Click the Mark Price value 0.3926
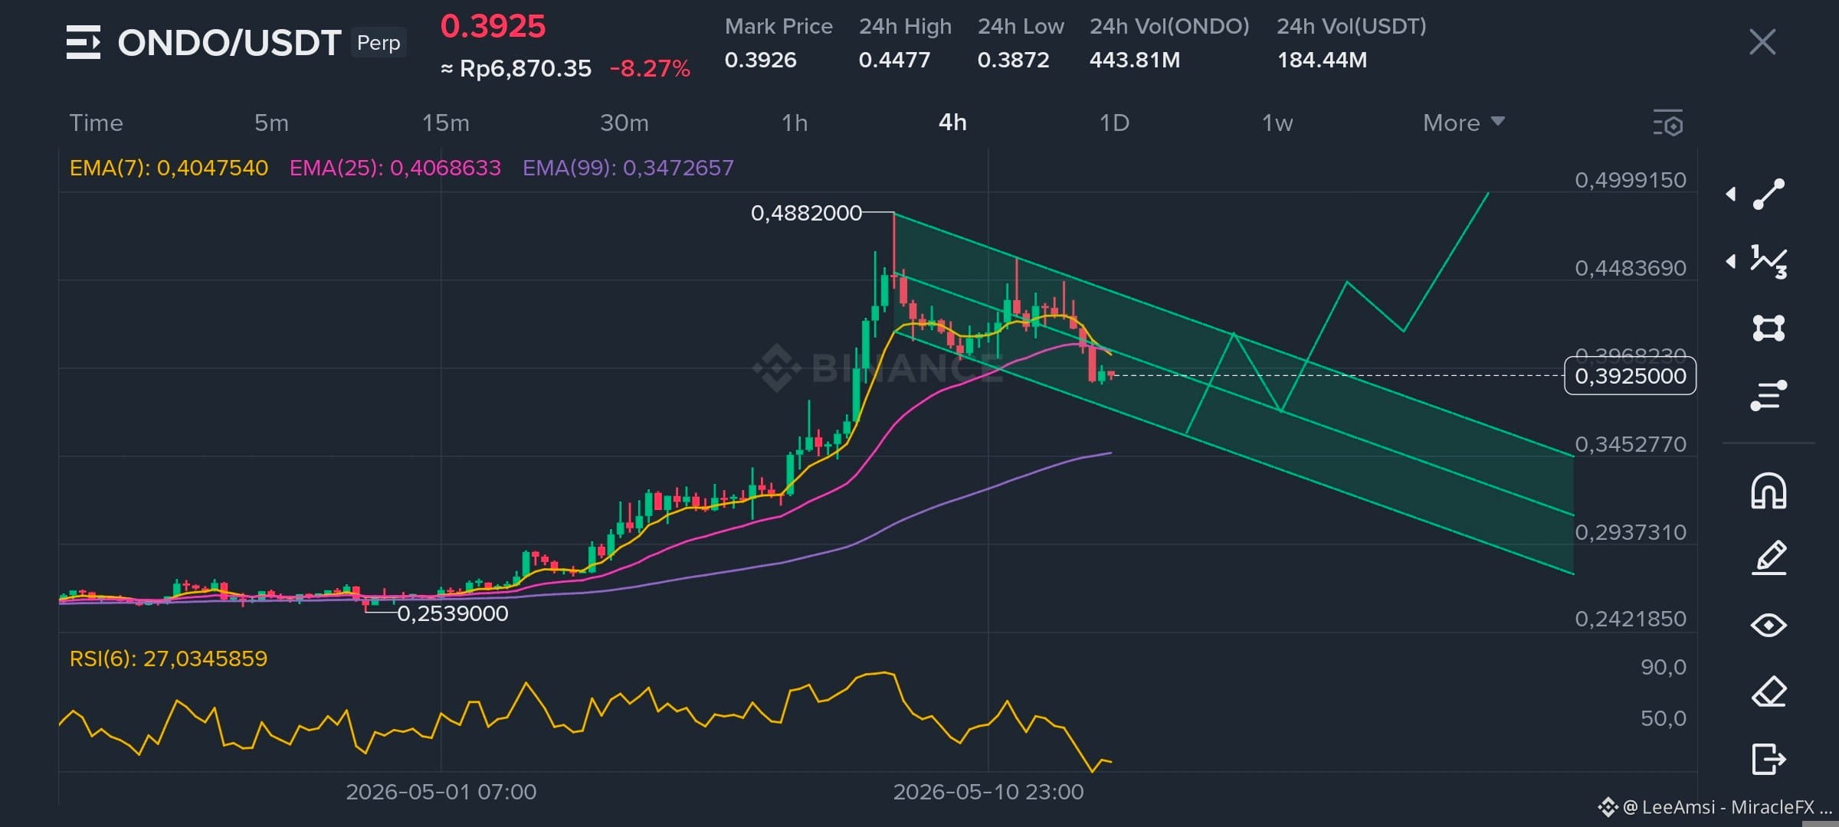Viewport: 1839px width, 827px height. 760,60
